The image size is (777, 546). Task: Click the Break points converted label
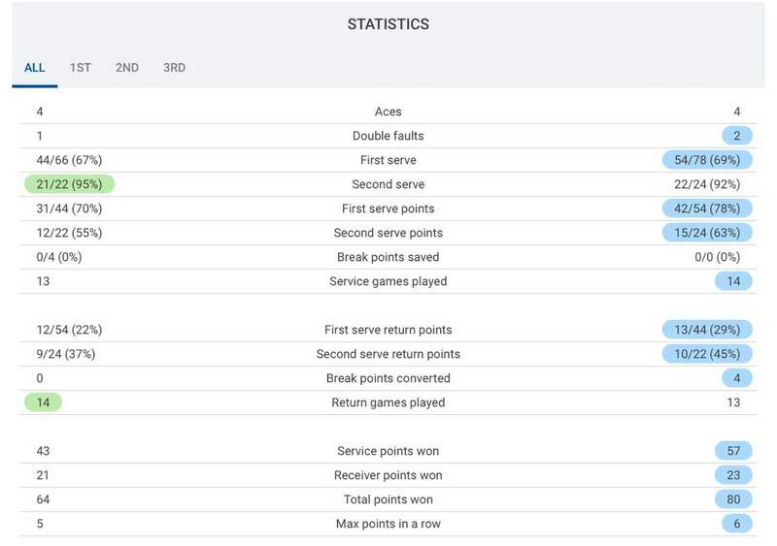coord(388,378)
